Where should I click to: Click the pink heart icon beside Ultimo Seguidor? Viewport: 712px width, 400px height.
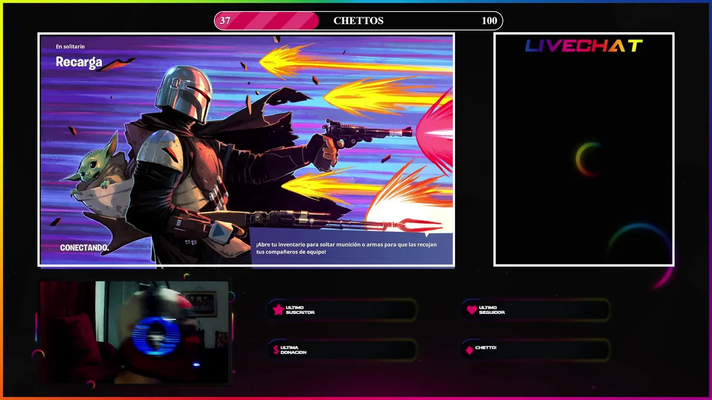click(x=472, y=310)
